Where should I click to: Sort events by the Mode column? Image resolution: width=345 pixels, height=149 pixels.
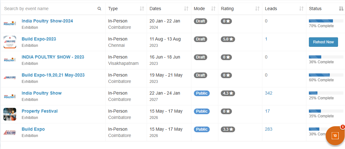point(213,9)
